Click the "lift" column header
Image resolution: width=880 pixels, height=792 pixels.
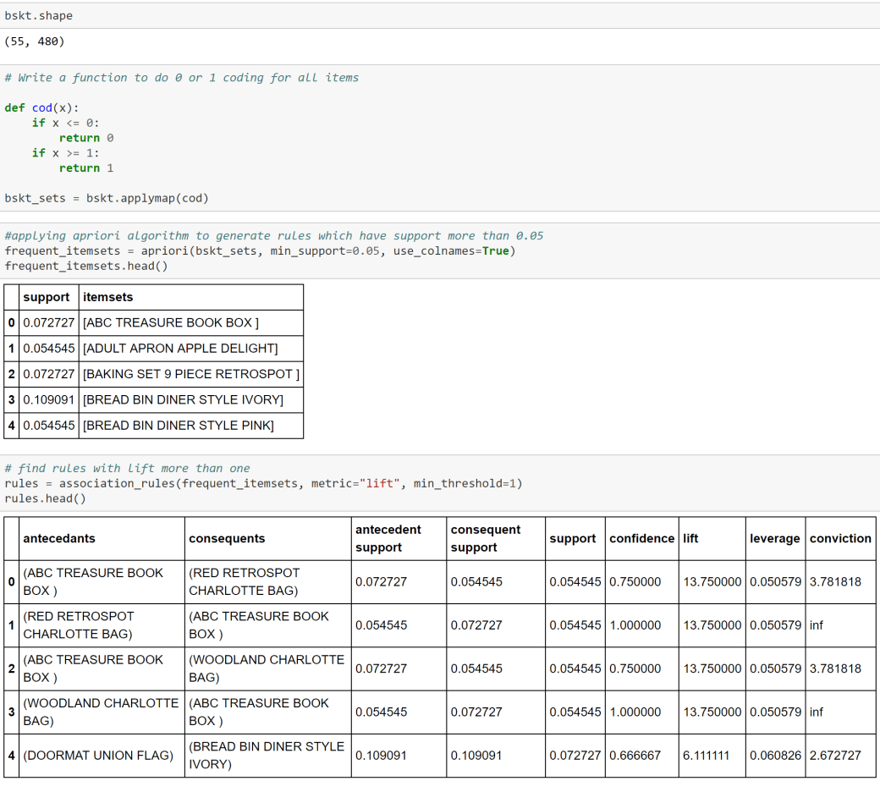pos(712,539)
